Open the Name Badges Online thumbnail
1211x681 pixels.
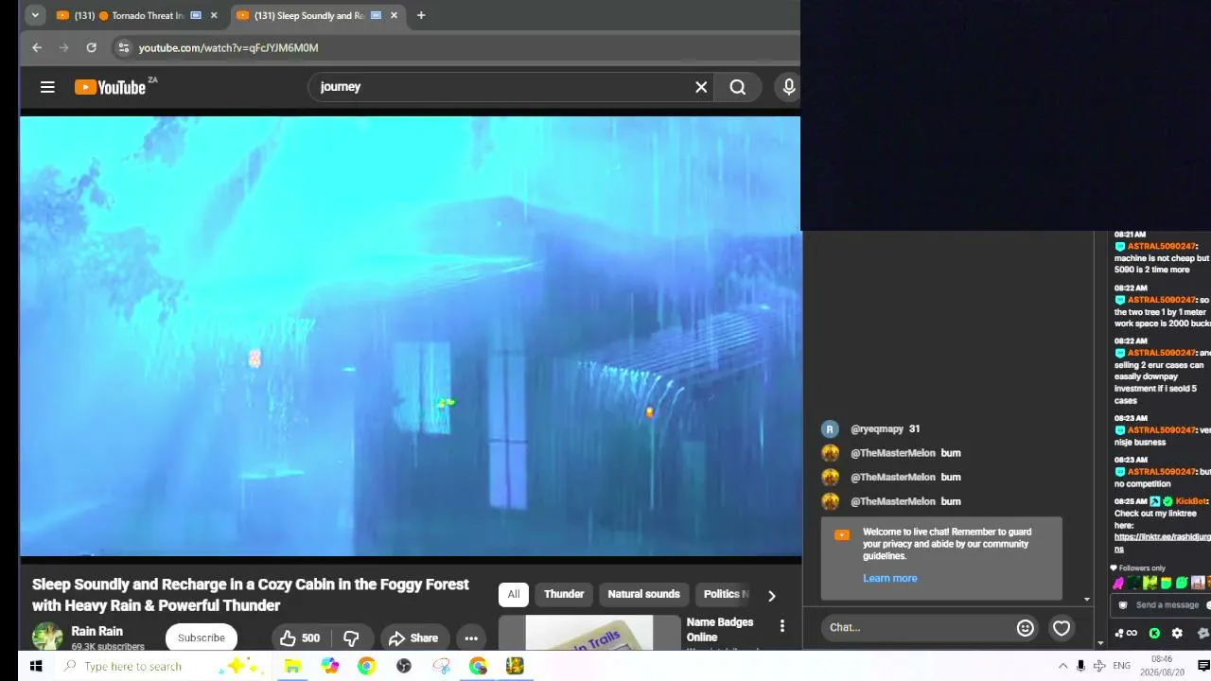(588, 633)
